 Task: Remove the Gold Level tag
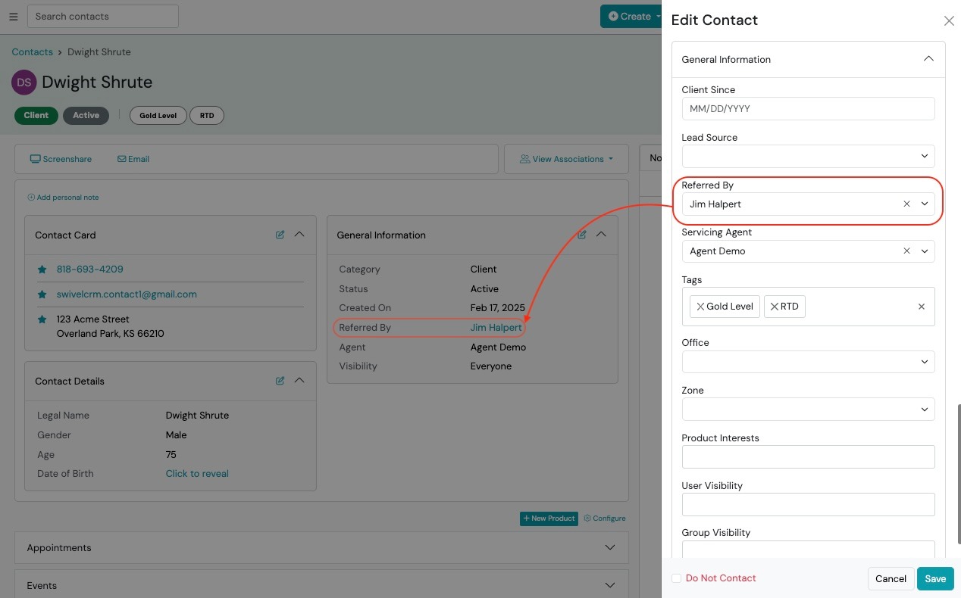tap(700, 307)
